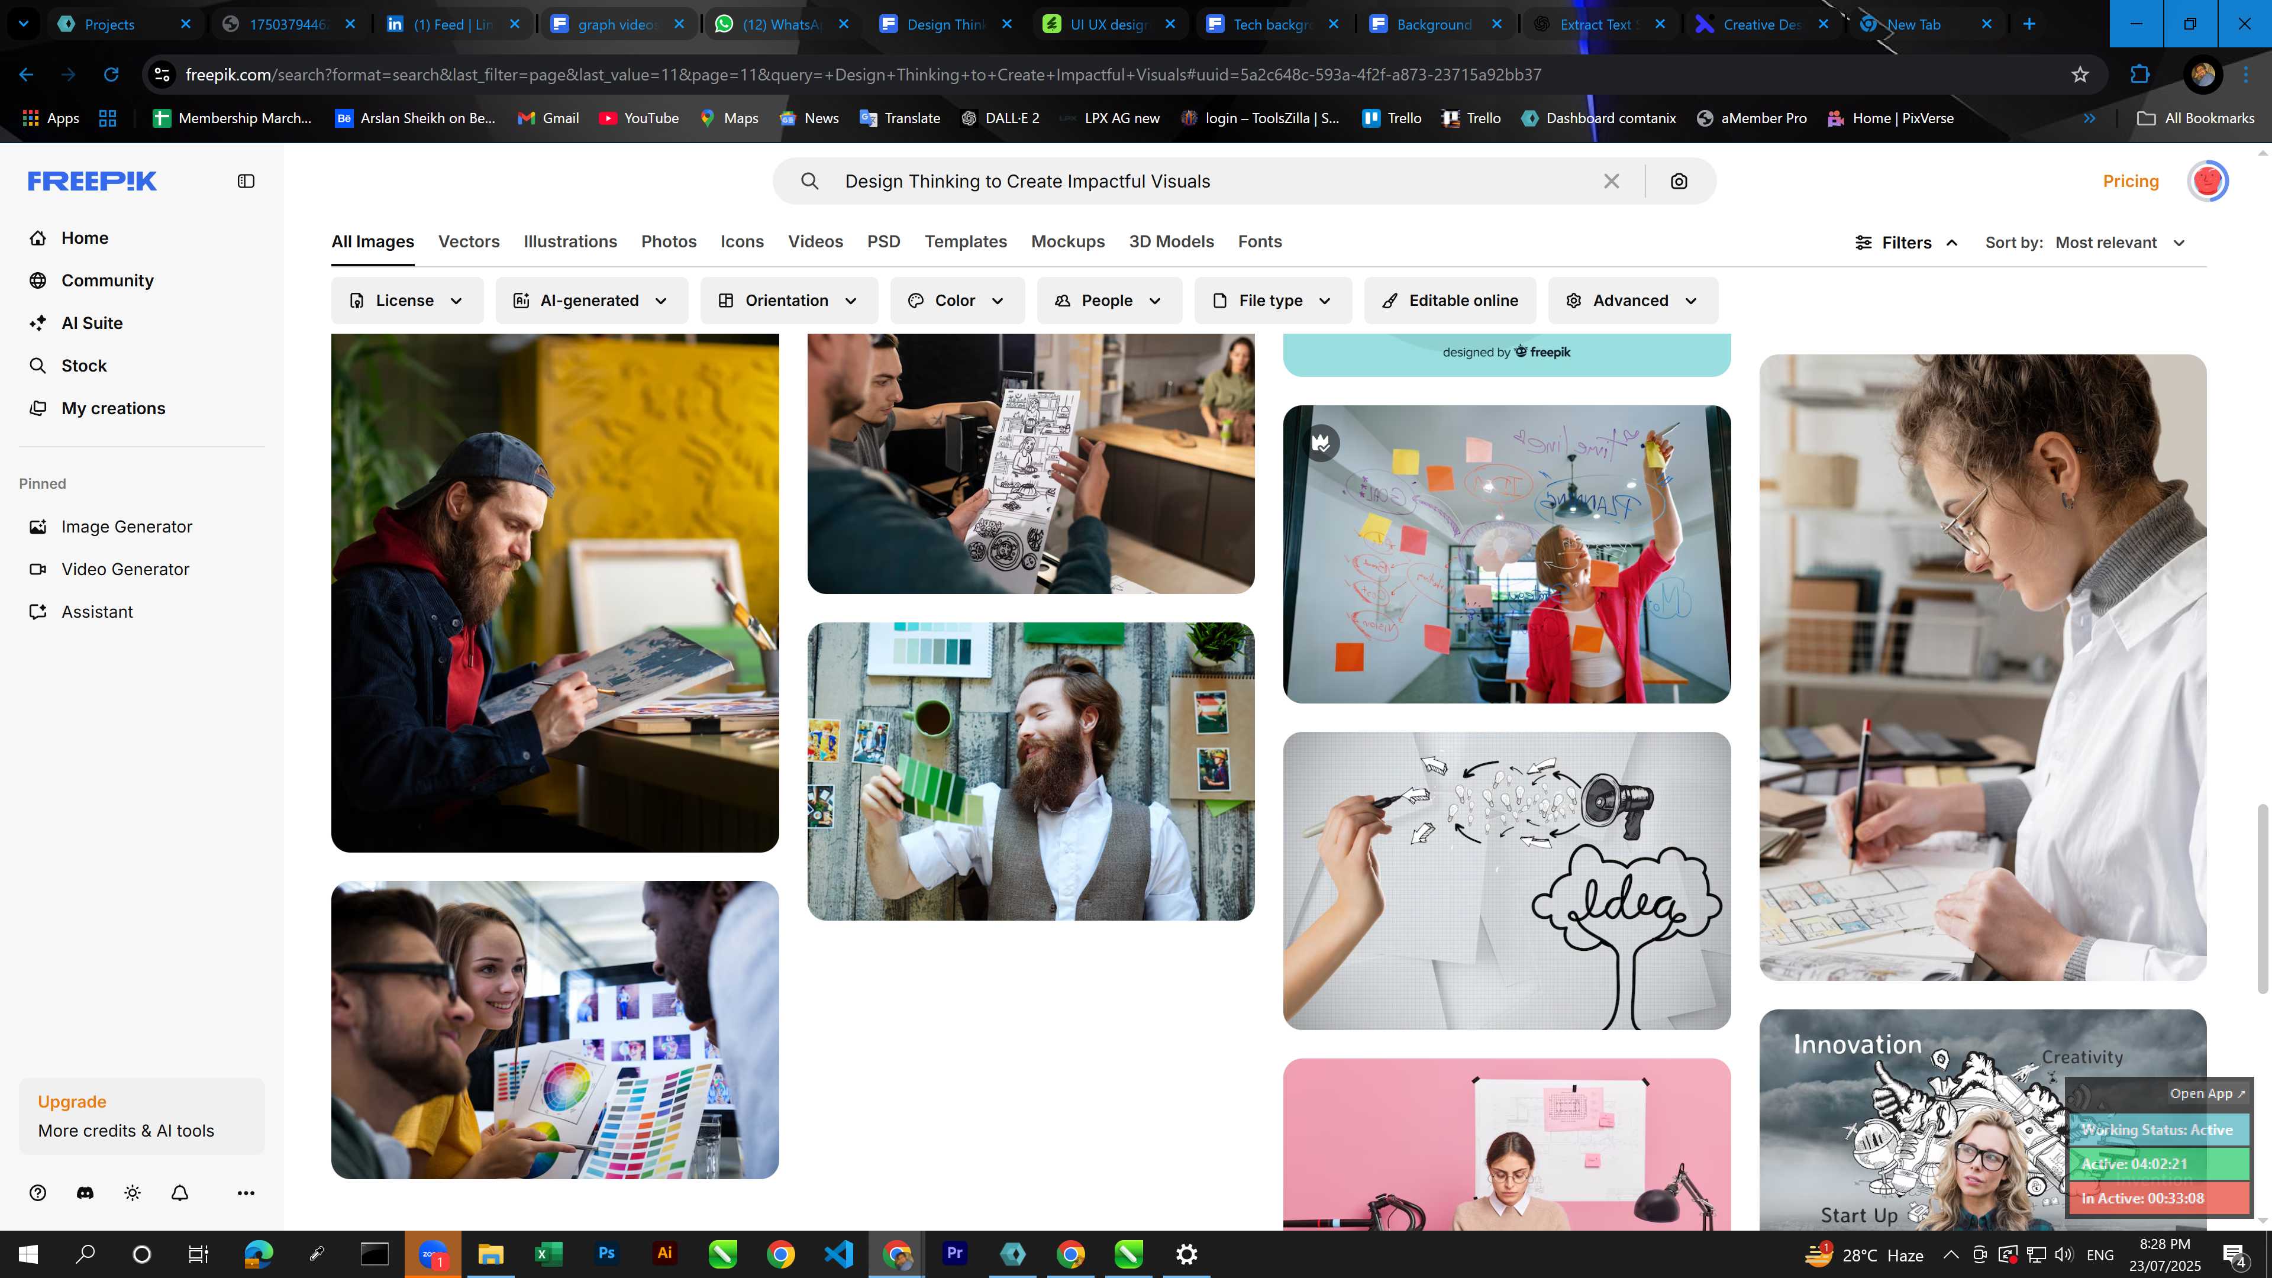Switch to the Vectors tab
2272x1278 pixels.
(x=469, y=241)
